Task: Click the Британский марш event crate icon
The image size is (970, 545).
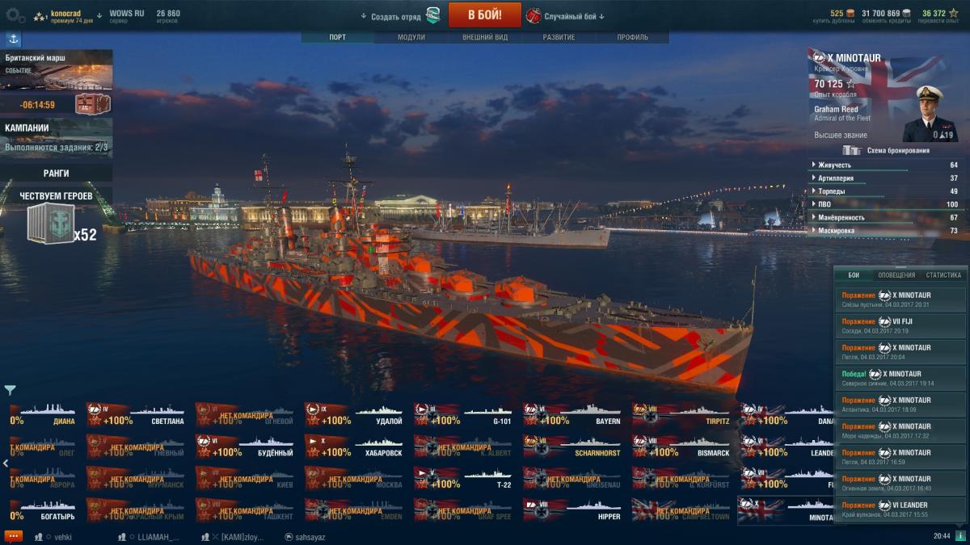Action: pyautogui.click(x=92, y=103)
